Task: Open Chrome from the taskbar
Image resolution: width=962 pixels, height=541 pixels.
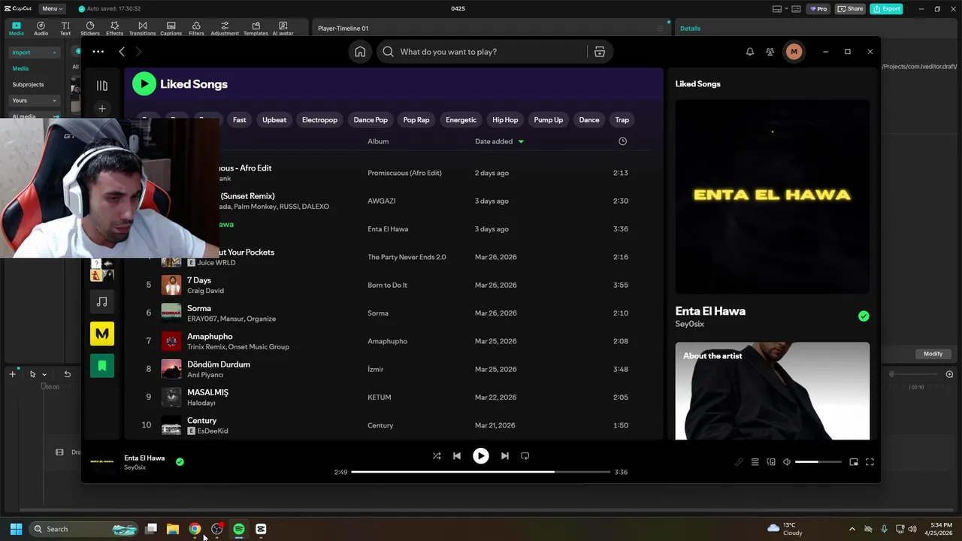Action: pos(195,529)
